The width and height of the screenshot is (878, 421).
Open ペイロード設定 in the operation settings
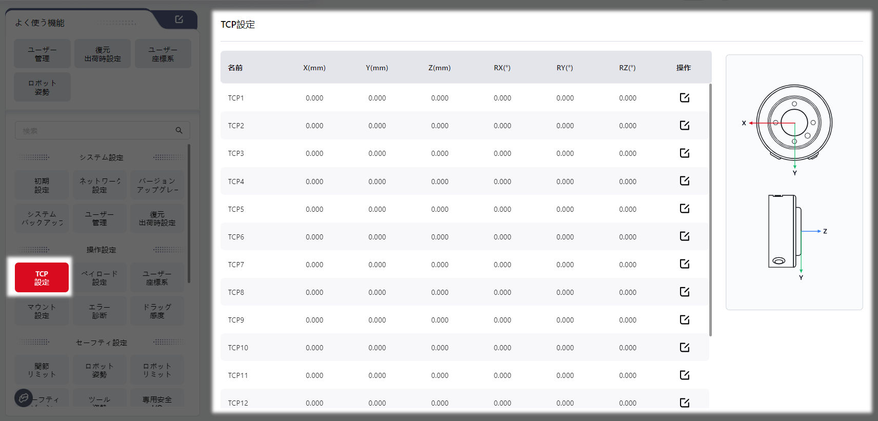(x=99, y=277)
